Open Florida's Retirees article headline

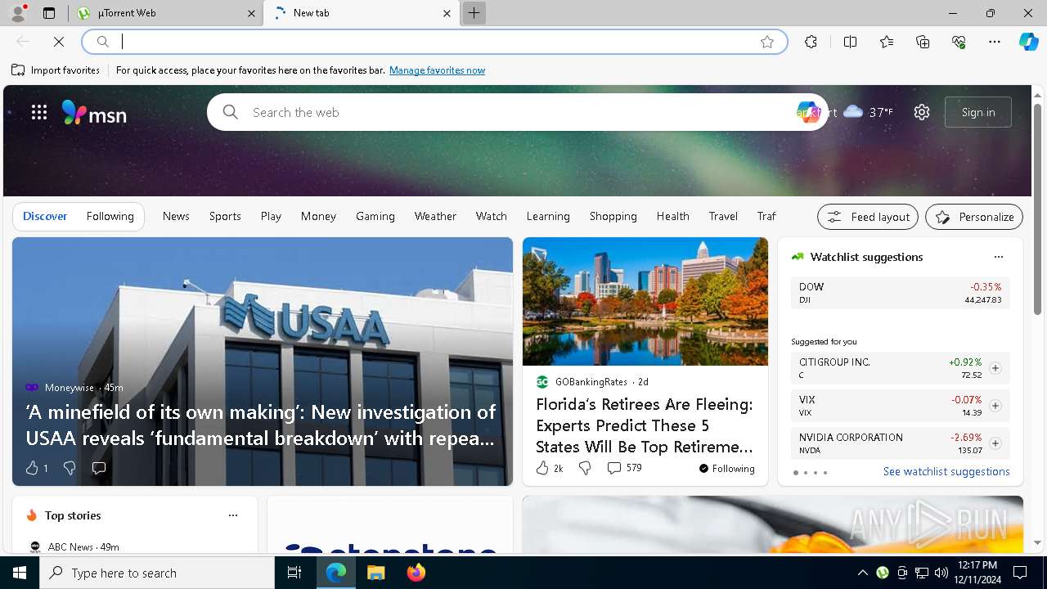645,425
